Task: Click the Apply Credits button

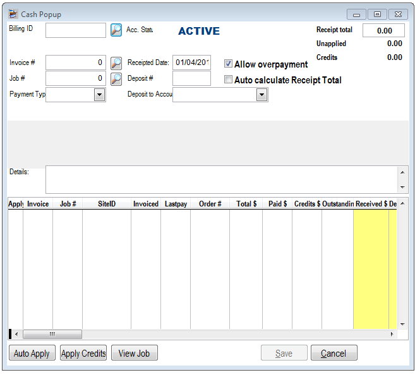Action: tap(83, 353)
